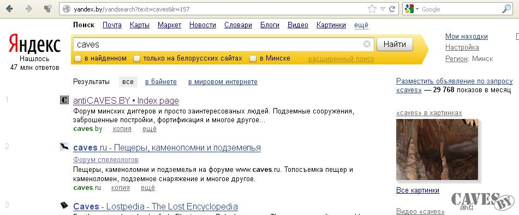Open the cave picture thumbnail

coord(437,150)
